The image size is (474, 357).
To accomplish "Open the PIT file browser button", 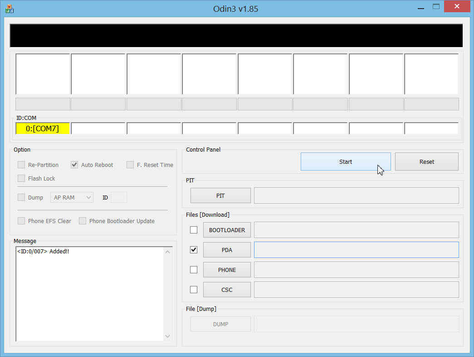I will pos(220,195).
